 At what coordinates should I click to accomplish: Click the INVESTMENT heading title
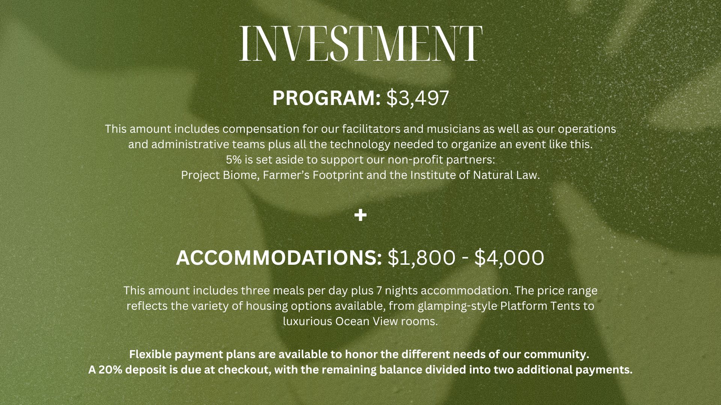[x=360, y=43]
